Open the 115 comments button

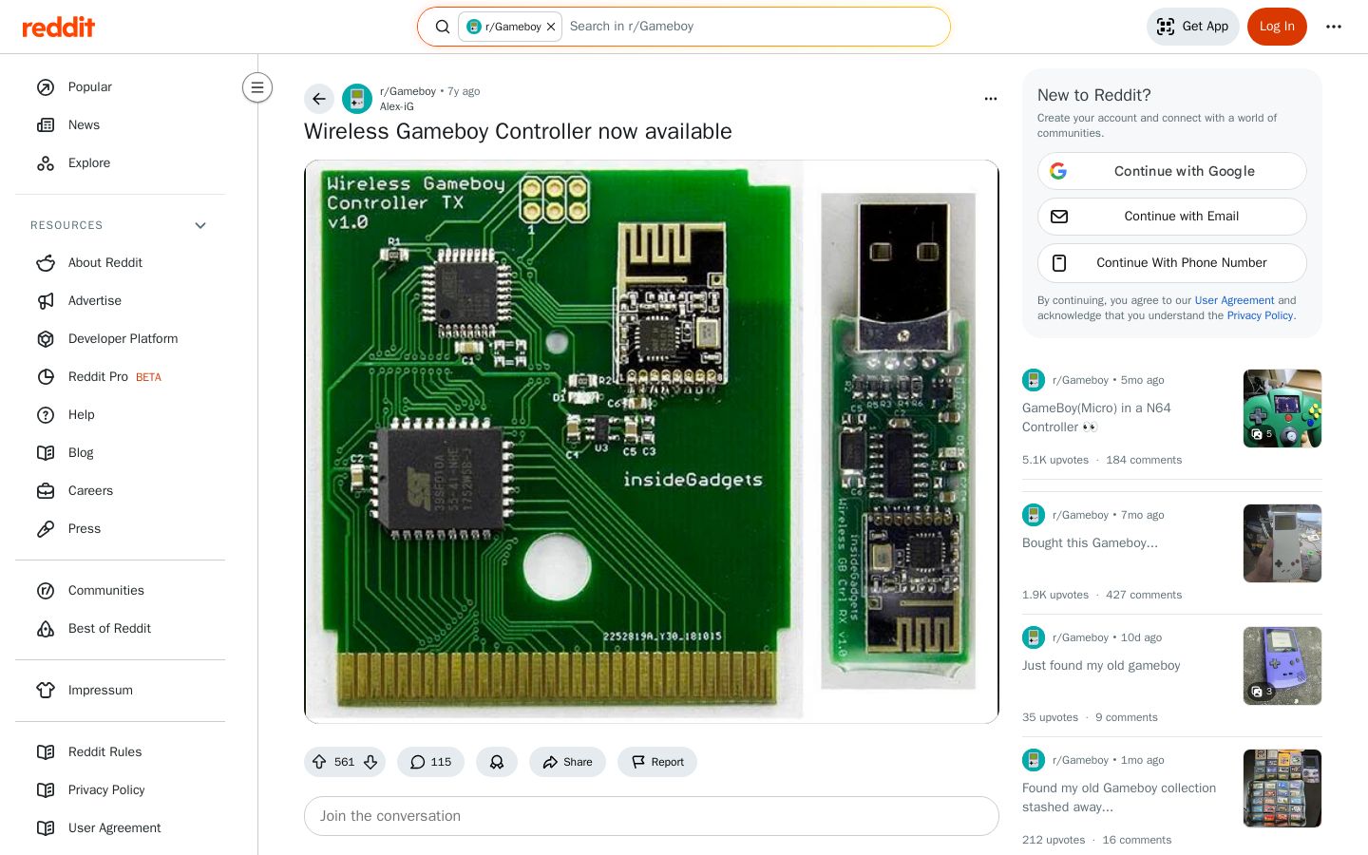[430, 762]
